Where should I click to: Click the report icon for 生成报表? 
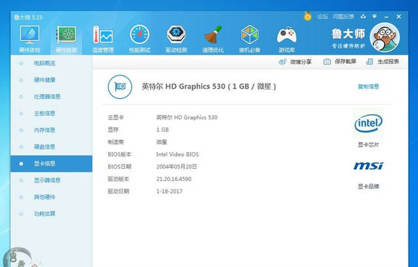[x=370, y=62]
